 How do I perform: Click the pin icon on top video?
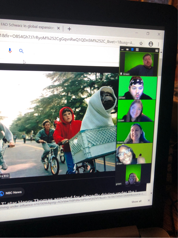click(x=121, y=74)
